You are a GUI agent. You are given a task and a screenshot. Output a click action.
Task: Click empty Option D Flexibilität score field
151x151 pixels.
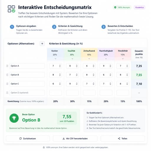pyautogui.click(x=123, y=93)
